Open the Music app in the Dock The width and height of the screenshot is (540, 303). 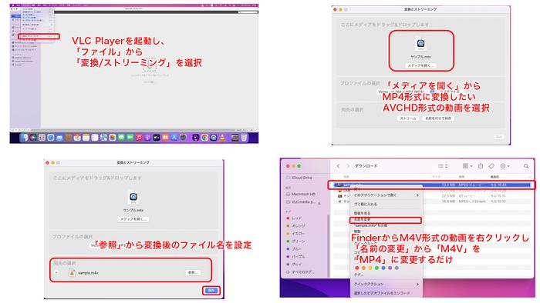(x=139, y=138)
